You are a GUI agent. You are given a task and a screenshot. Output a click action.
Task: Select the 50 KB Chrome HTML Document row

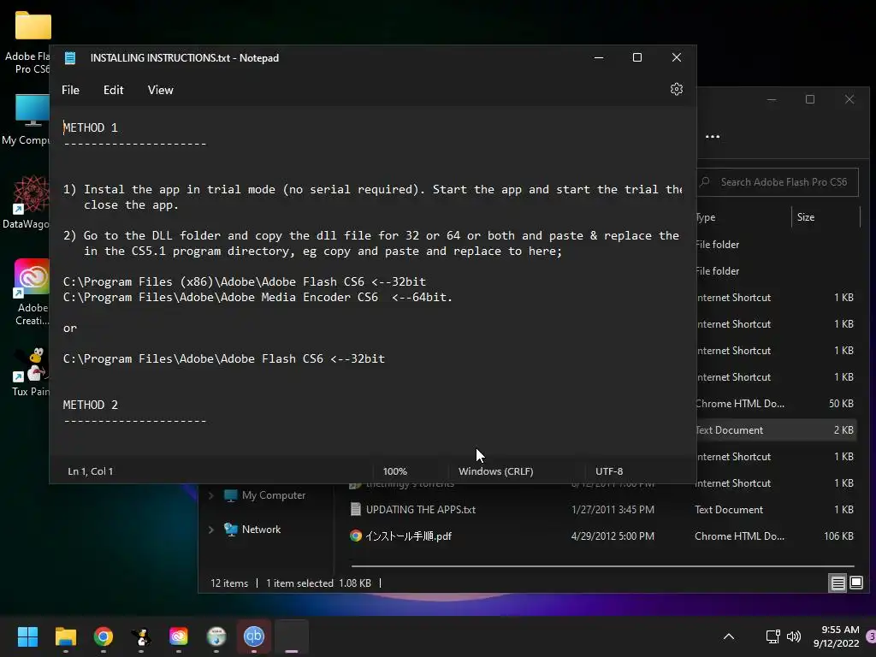(x=777, y=404)
